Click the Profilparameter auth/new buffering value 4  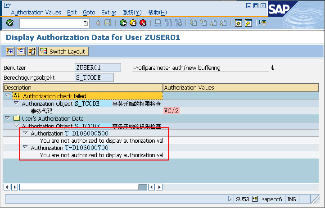[272, 68]
